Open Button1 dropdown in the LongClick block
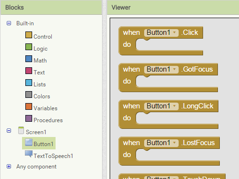The width and height of the screenshot is (239, 179). pos(161,106)
